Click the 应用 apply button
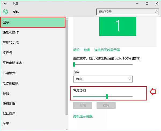The image size is (161, 131). pyautogui.click(x=83, y=105)
